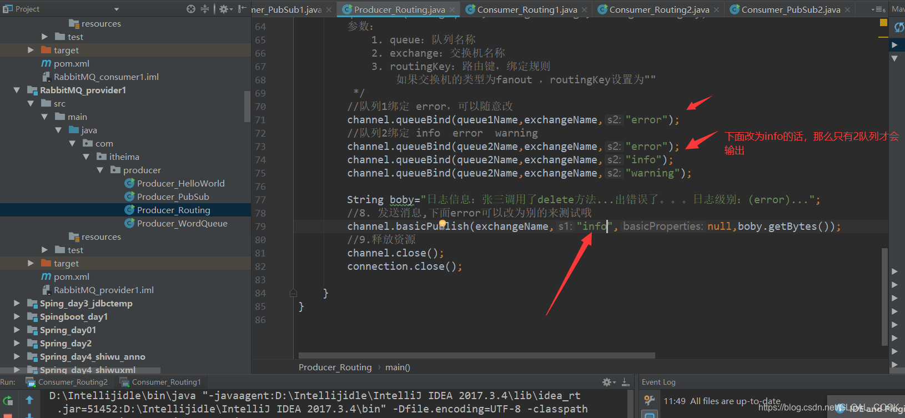Select the Spring_day4_shiwuxml module

pos(87,370)
